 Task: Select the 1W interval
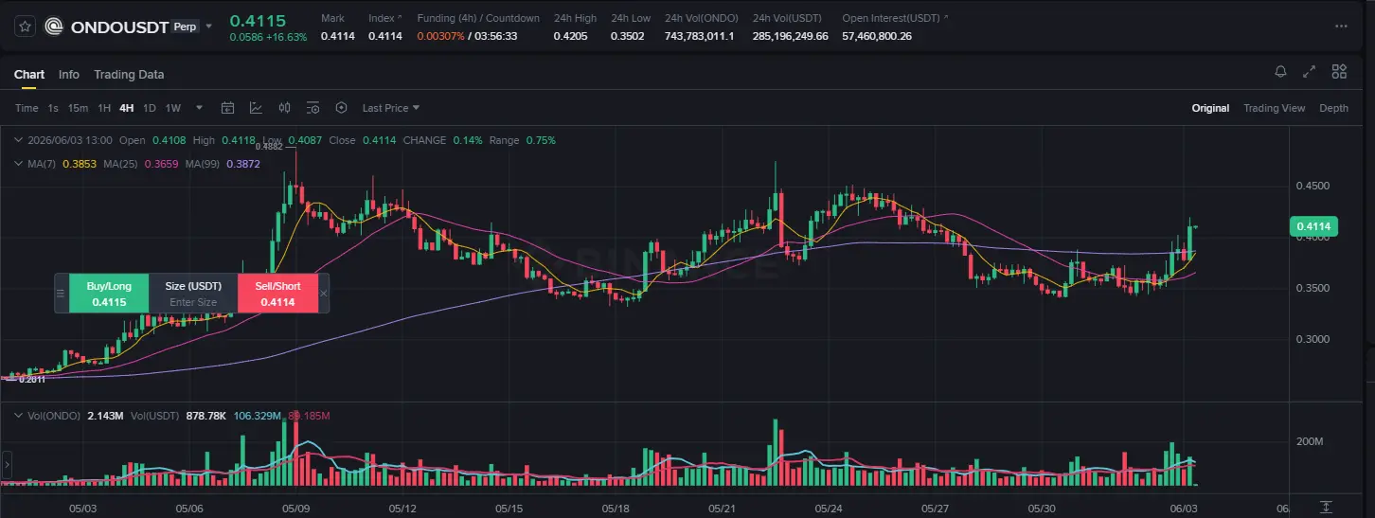coord(173,108)
